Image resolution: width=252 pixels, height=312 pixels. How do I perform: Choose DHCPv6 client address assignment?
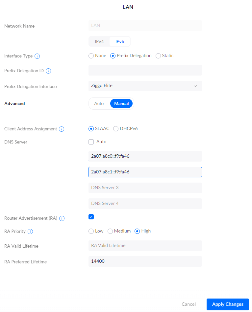point(116,129)
